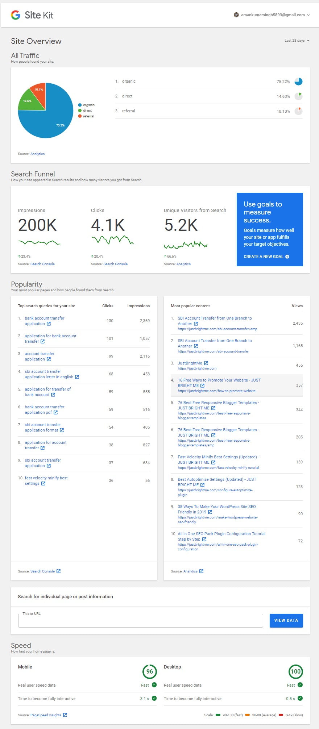Click the Title or URL input field
319x729 pixels.
coord(140,621)
